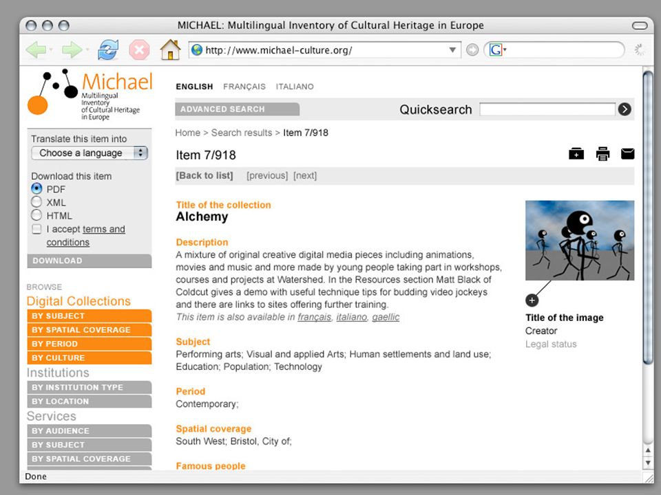This screenshot has height=495, width=661.
Task: Open the address bar history dropdown arrow
Action: tap(452, 50)
